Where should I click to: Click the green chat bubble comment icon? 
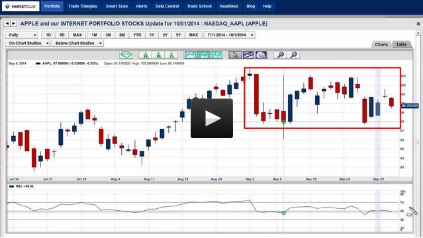[126, 55]
